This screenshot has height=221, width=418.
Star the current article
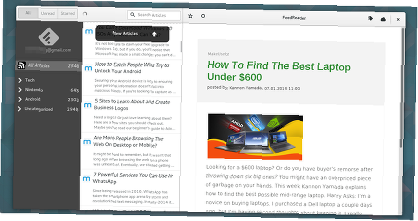[190, 16]
